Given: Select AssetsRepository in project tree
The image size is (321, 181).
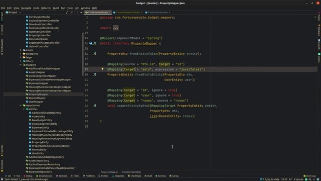Looking at the screenshot, I should pyautogui.click(x=39, y=161).
